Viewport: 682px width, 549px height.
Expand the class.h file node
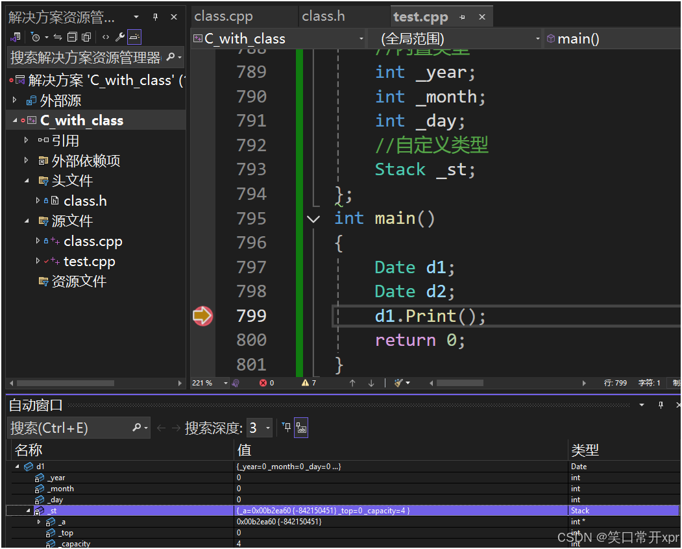click(x=38, y=200)
